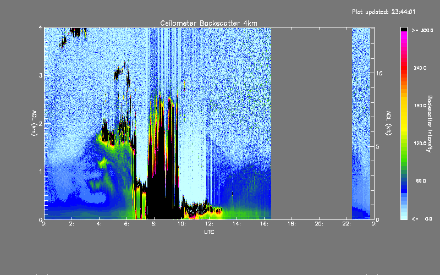
Task: Click the "4" tick on the AGL (km) axis
Action: (41, 28)
